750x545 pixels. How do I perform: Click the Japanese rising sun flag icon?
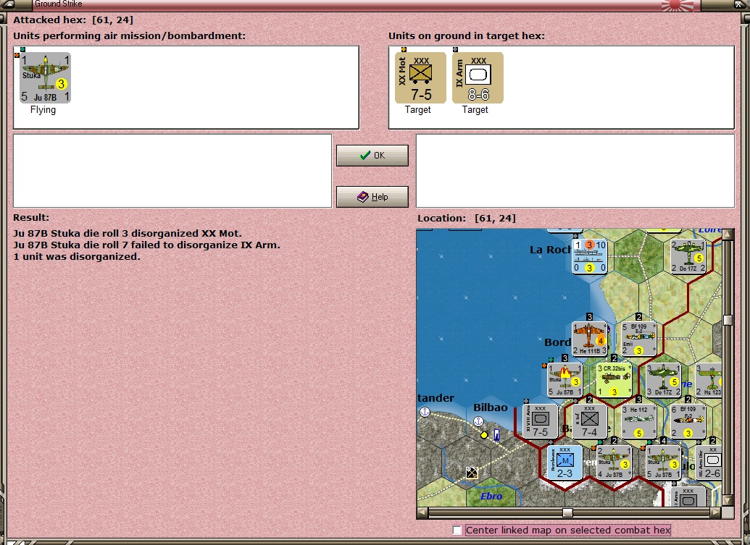[678, 5]
